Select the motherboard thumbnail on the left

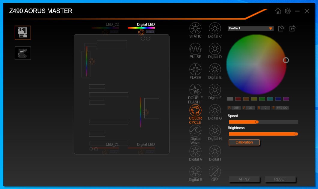tap(23, 32)
